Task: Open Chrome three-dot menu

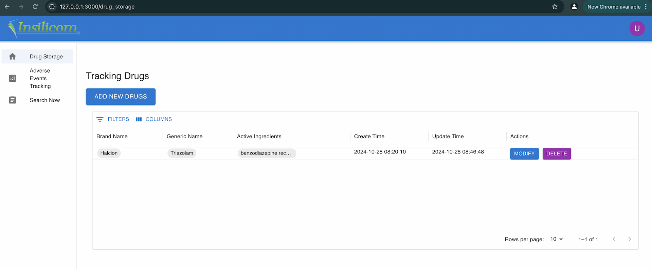Action: [x=646, y=6]
